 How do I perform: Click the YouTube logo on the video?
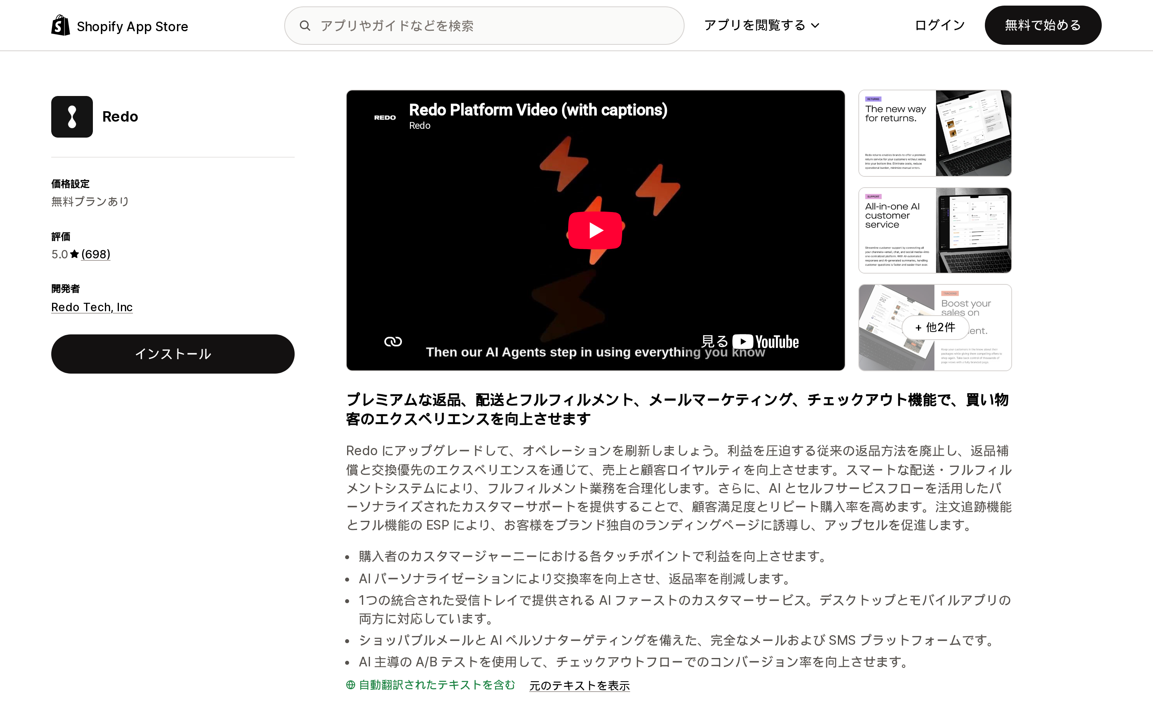pos(765,342)
